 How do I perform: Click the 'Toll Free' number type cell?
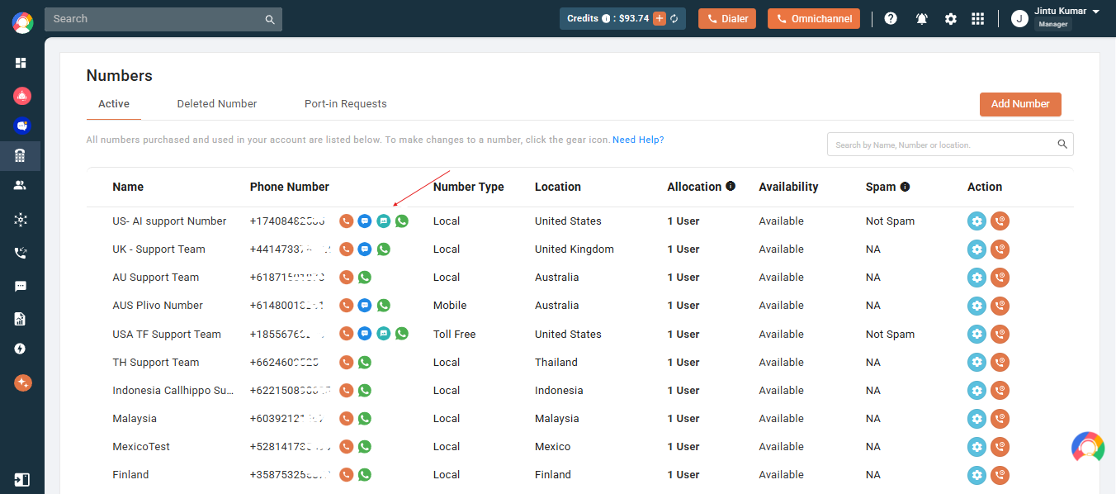click(454, 334)
